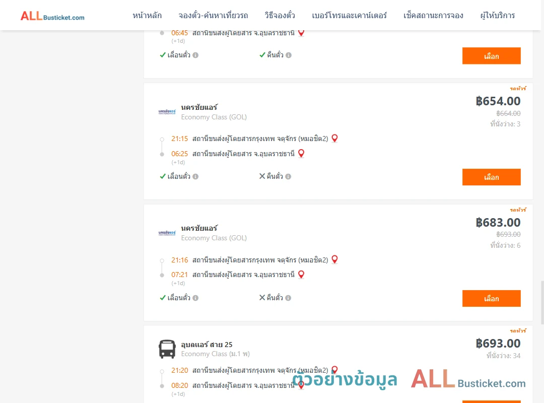Click Nakhonchai Air logo in ฿654.00 card
Image resolution: width=544 pixels, height=403 pixels.
click(x=167, y=112)
